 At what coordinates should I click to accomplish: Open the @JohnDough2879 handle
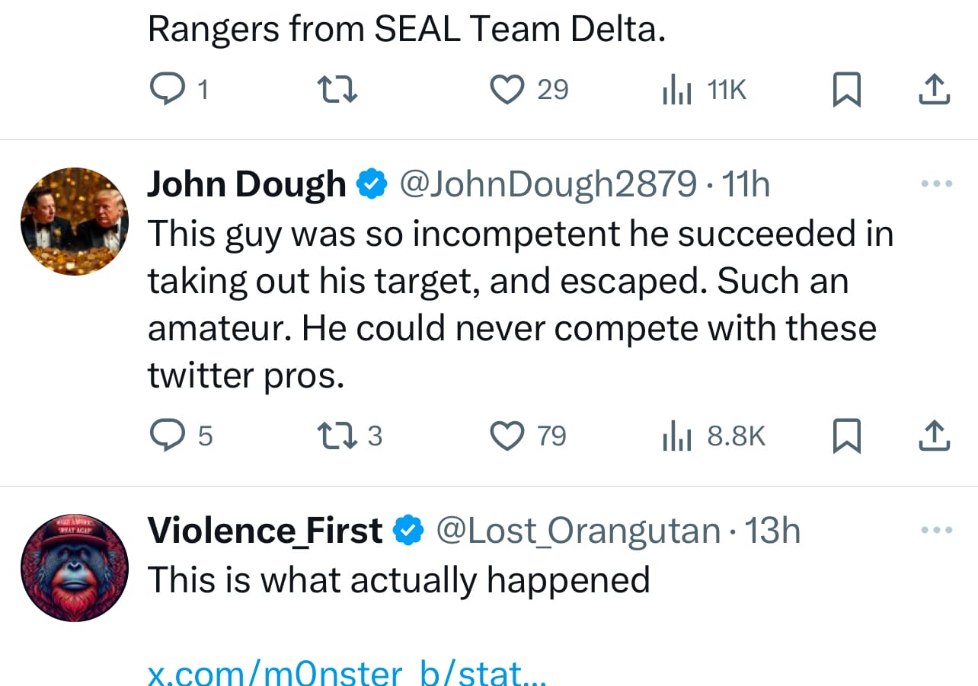pyautogui.click(x=547, y=185)
